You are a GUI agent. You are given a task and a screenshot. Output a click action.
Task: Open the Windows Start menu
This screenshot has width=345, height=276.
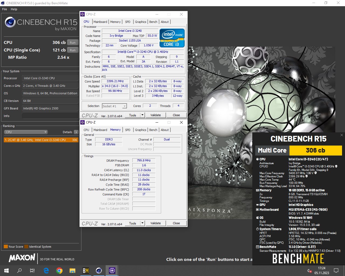pyautogui.click(x=6, y=271)
